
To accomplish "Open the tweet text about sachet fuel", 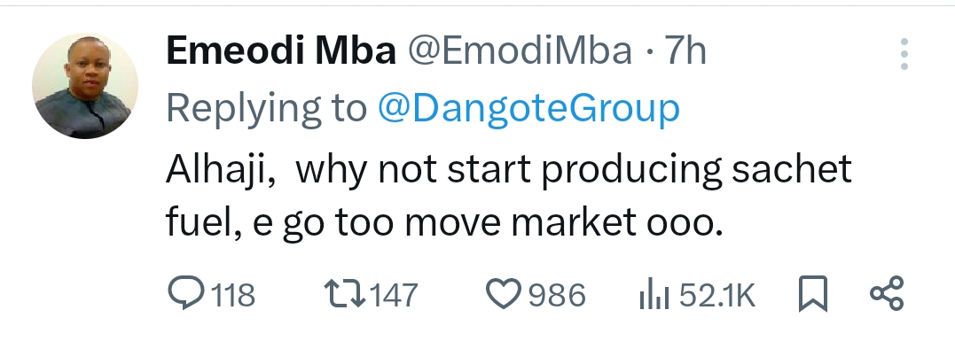I will 509,196.
